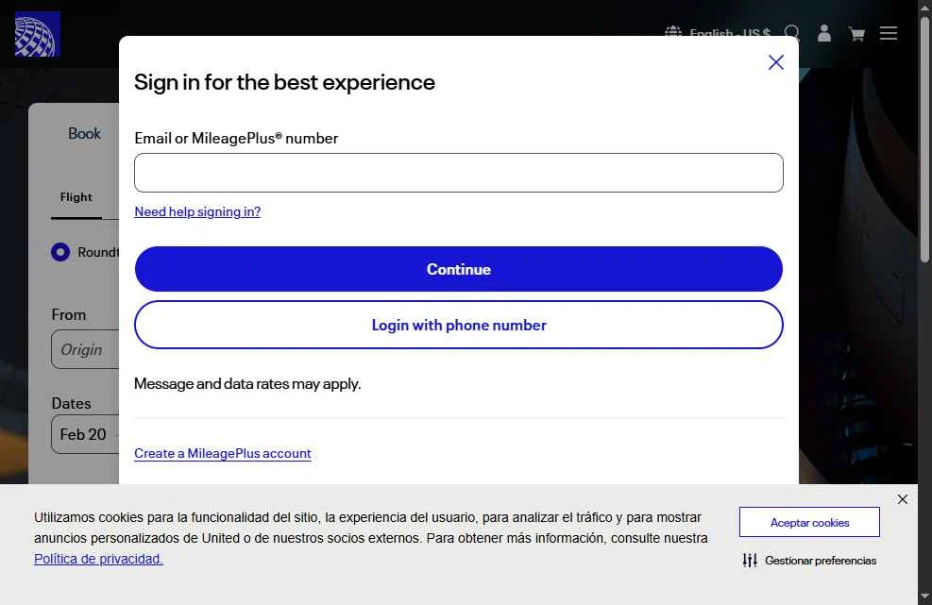
Task: Open the English - US $ language selector
Action: pyautogui.click(x=729, y=32)
